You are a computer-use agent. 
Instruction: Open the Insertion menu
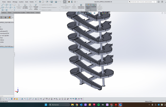click(x=21, y=2)
